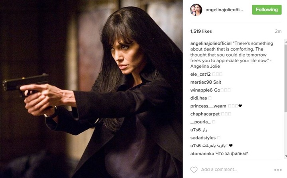Open ele_cat12 commenter profile
287x178 pixels.
tap(201, 74)
